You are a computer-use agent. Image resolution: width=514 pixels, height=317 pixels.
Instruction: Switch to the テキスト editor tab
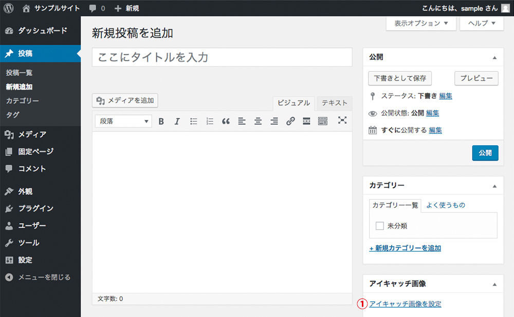[x=335, y=103]
